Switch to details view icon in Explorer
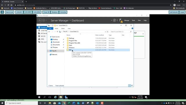This screenshot has width=186, height=105. tap(129, 85)
